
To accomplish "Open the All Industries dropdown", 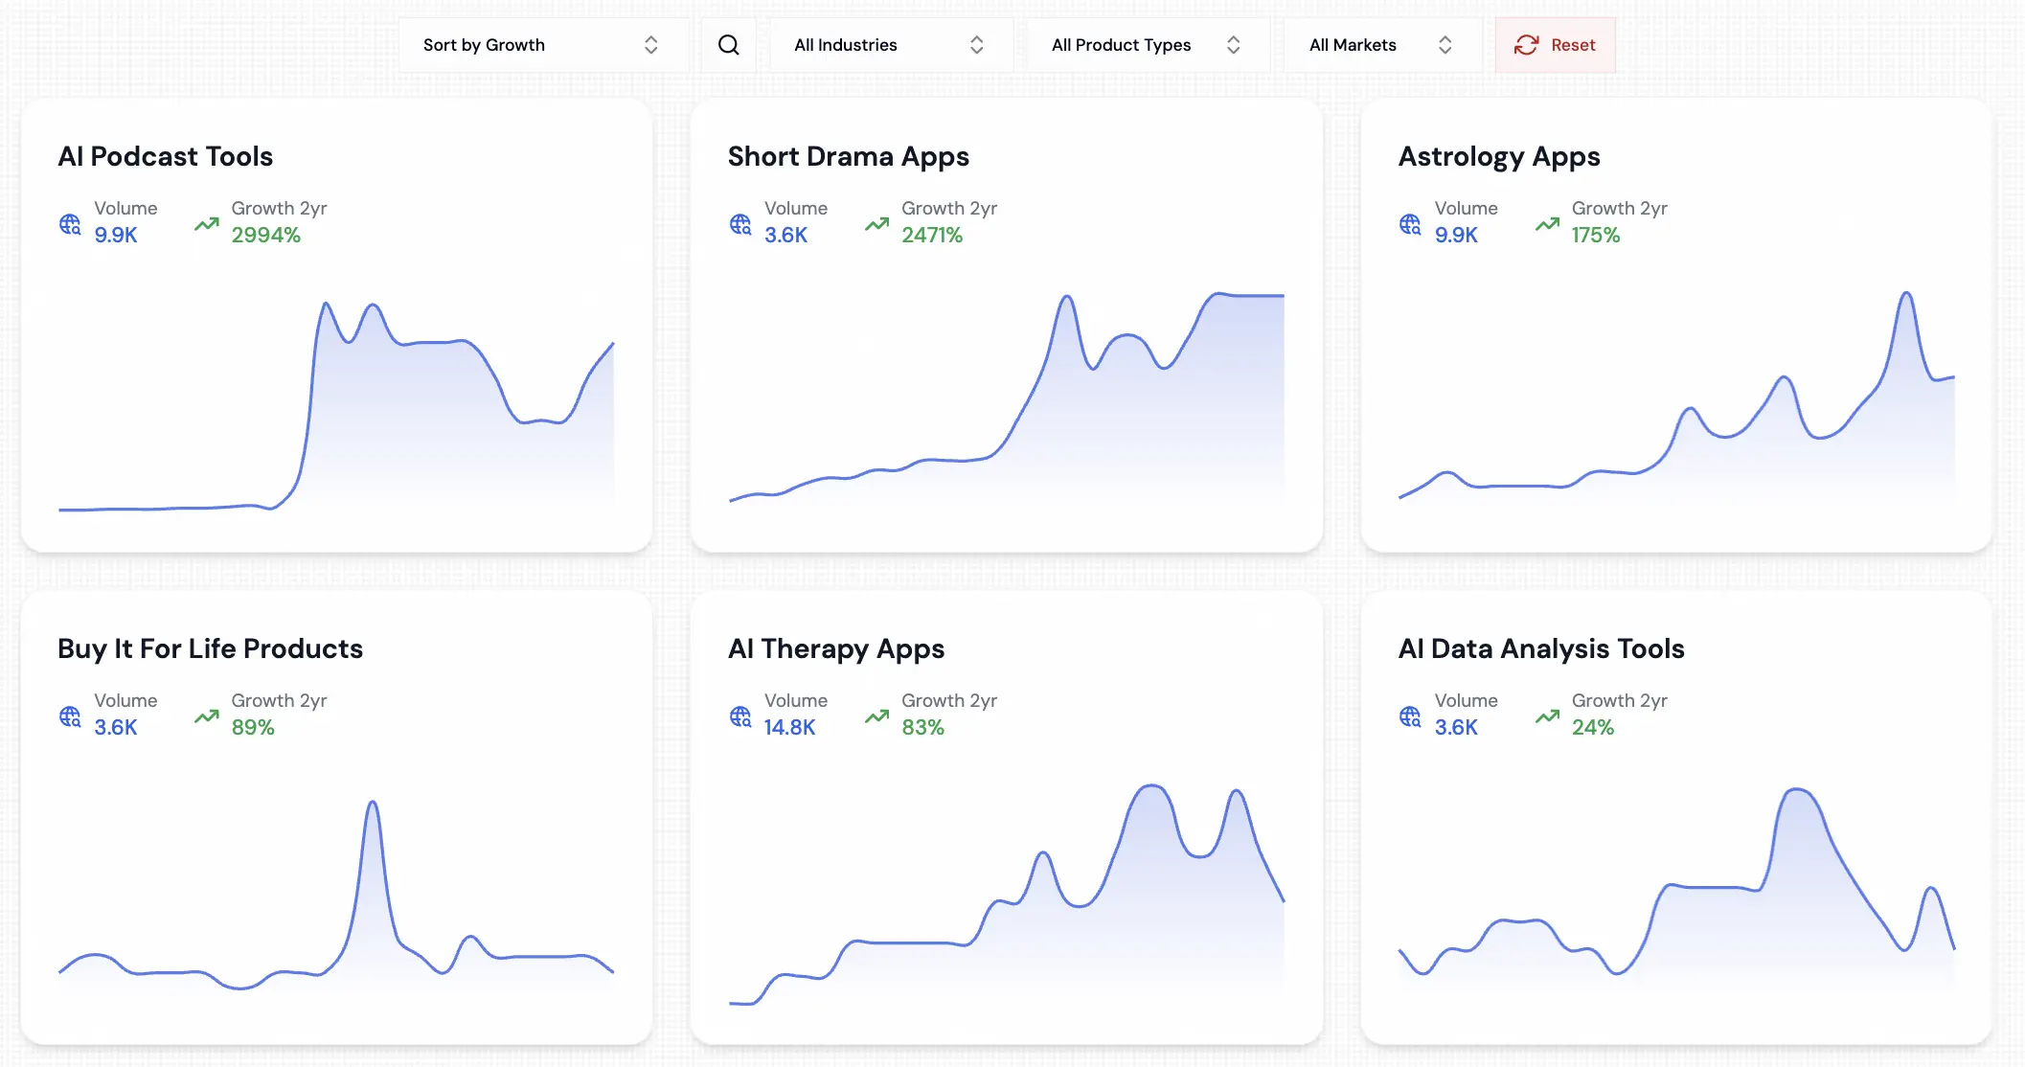I will 890,44.
